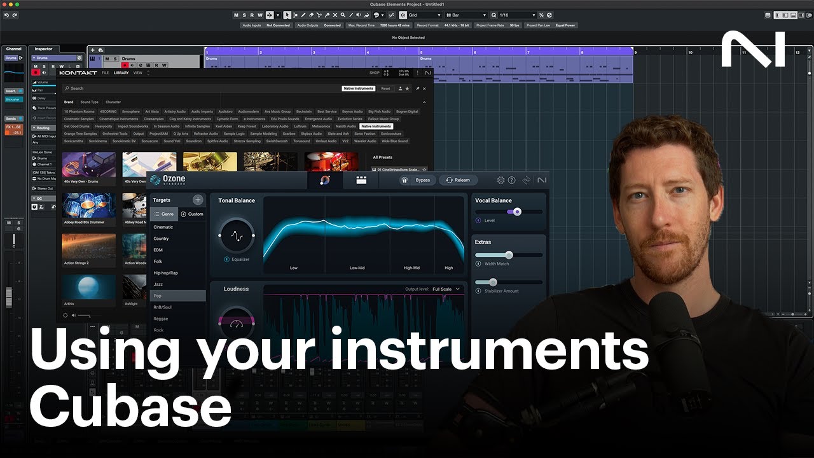Screen dimensions: 814x458
Task: Open Kontakt LIBRARY menu
Action: (x=121, y=73)
